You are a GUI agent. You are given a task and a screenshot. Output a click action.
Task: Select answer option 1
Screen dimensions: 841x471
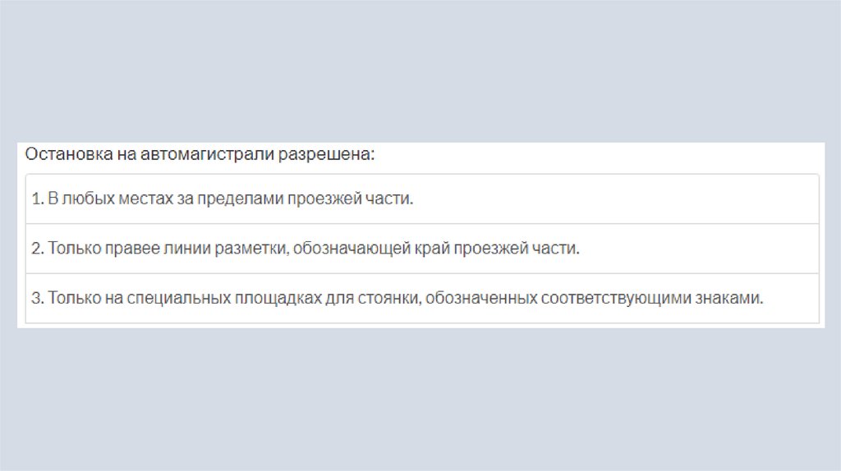click(422, 199)
